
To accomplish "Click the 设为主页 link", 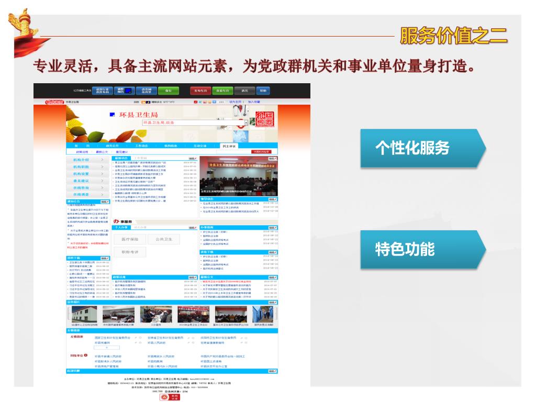I will tap(236, 102).
